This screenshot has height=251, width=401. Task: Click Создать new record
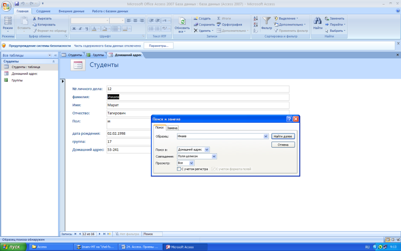tap(202, 19)
